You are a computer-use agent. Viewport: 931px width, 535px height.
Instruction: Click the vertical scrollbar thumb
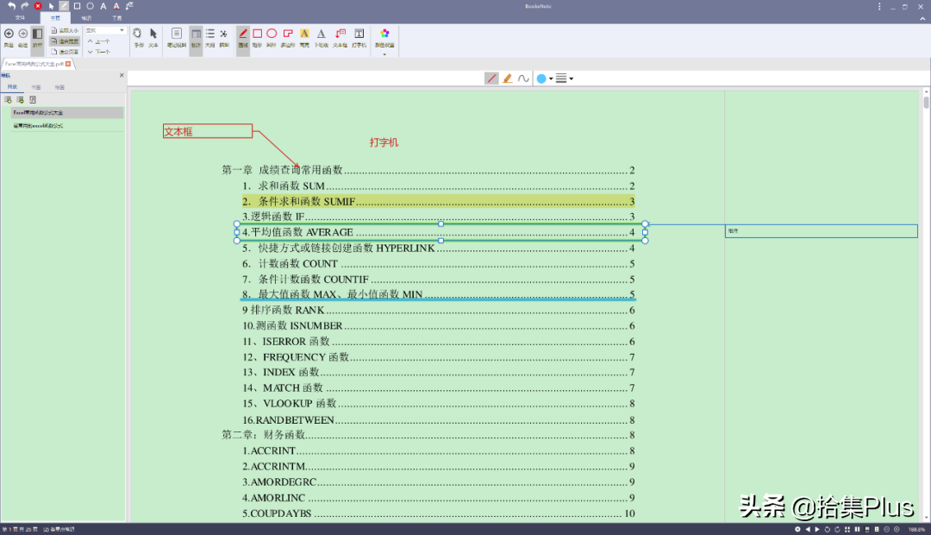coord(926,102)
